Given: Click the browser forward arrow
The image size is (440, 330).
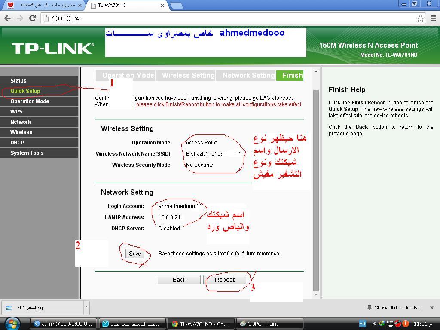Looking at the screenshot, I should point(20,18).
